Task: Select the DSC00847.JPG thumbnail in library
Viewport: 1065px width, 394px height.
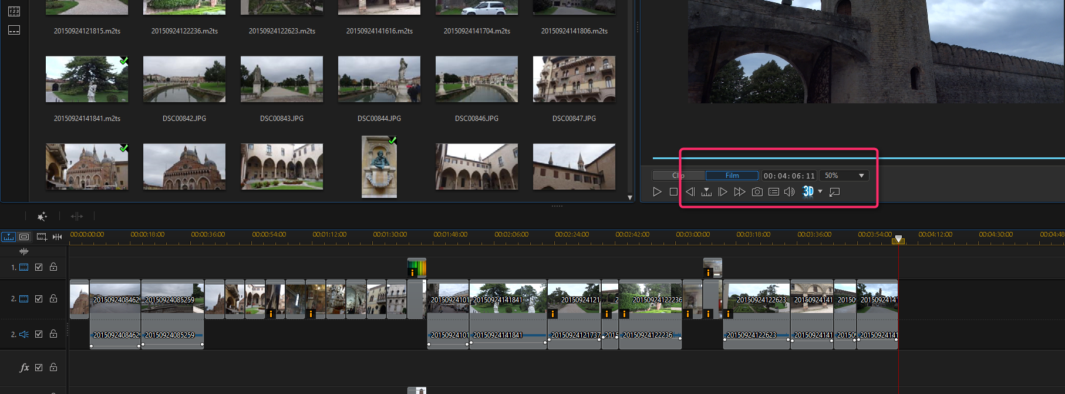Action: pos(574,79)
